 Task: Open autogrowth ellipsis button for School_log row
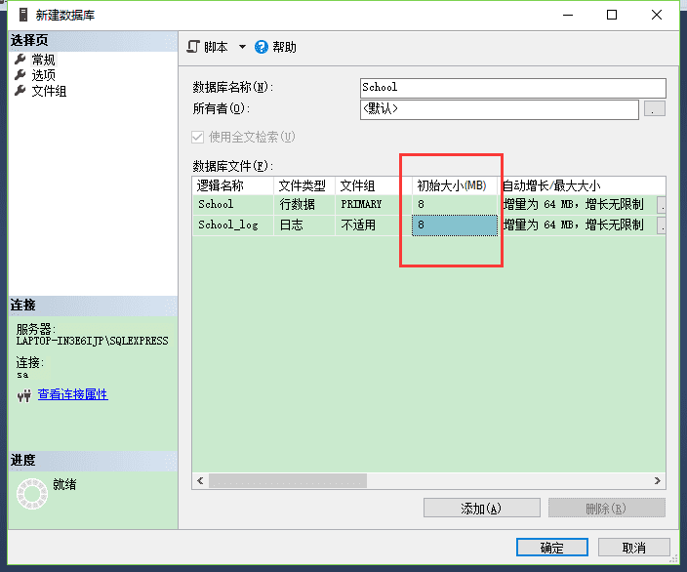pos(662,225)
